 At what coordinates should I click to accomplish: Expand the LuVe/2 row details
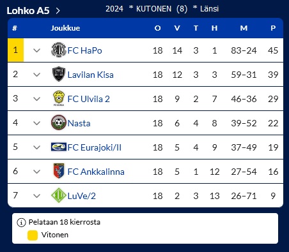point(36,196)
